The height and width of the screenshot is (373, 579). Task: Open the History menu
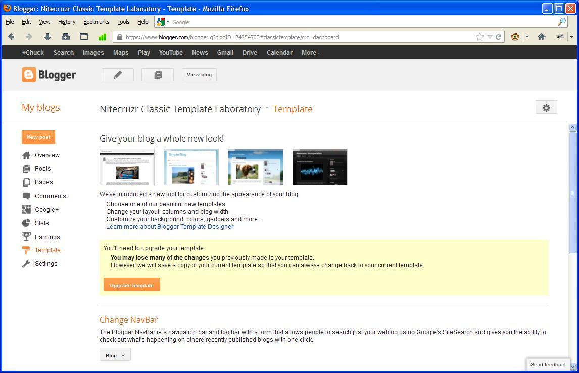coord(67,22)
